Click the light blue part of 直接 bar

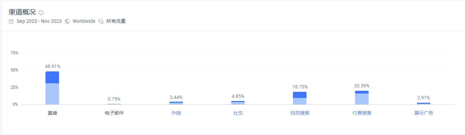coord(52,94)
